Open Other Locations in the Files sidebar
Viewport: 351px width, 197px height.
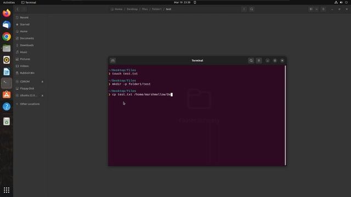click(x=30, y=104)
